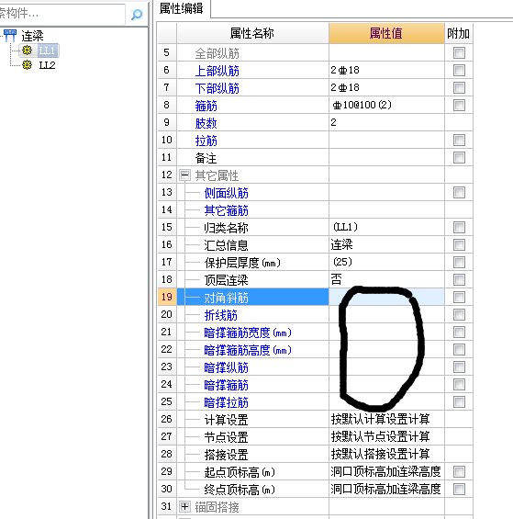Viewport: 513px width, 519px height.
Task: Edit the 箍筋 value ⌀10@100(2)
Action: pos(386,106)
